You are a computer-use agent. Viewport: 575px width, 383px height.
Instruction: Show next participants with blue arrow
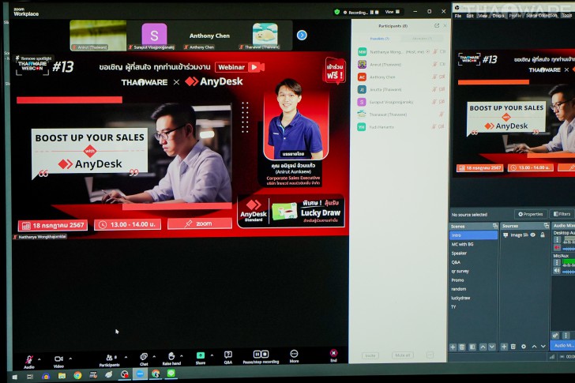(x=302, y=36)
